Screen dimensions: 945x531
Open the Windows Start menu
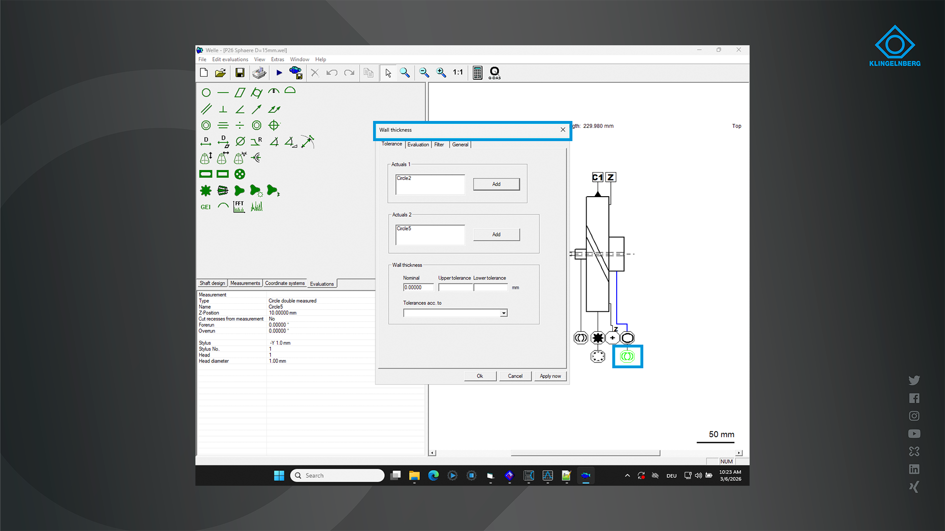point(279,475)
